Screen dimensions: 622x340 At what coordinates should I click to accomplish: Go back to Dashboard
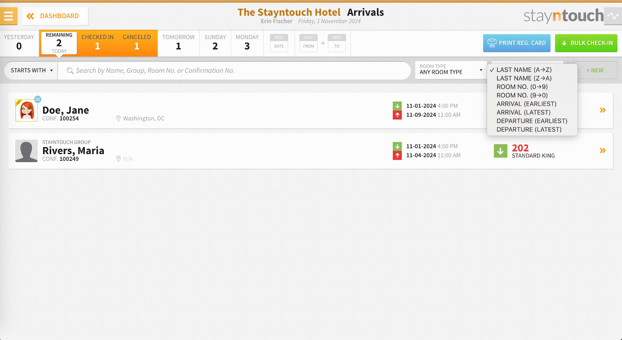click(x=55, y=16)
